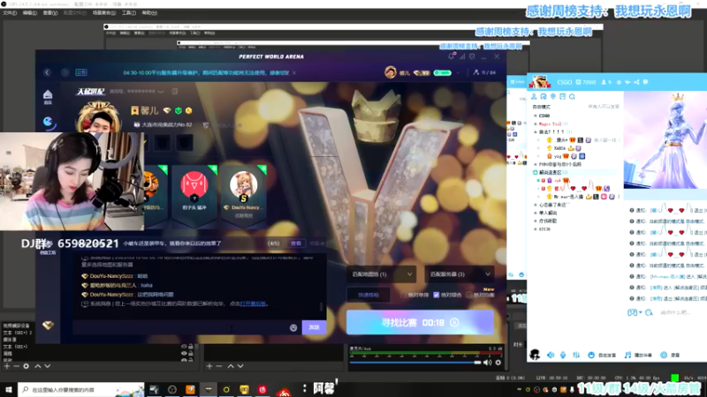The height and width of the screenshot is (397, 707).
Task: Open the 匹配地图组 (1) map dropdown
Action: [x=381, y=274]
